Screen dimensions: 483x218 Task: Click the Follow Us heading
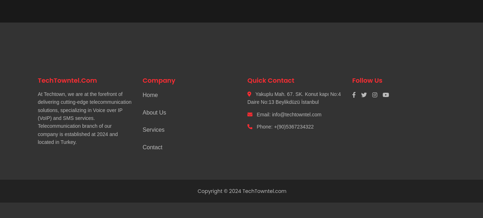coord(367,81)
